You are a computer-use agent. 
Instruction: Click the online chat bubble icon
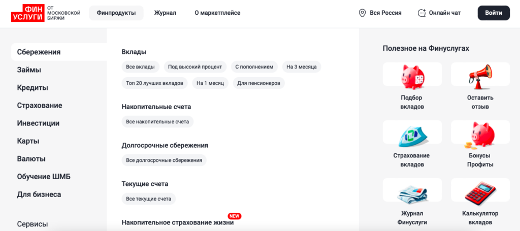[421, 13]
